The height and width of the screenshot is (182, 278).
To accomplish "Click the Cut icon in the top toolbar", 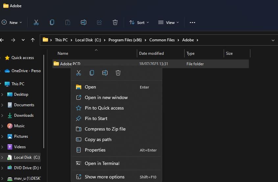I will (x=36, y=22).
